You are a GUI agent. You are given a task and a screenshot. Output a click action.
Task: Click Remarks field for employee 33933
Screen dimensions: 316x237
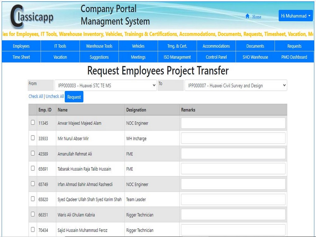click(x=233, y=138)
